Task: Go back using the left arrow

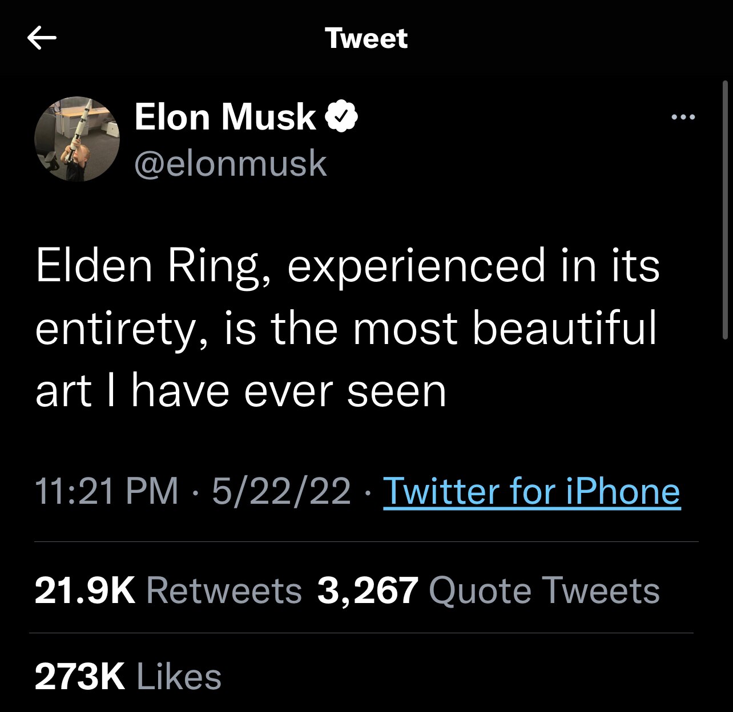Action: click(x=42, y=38)
